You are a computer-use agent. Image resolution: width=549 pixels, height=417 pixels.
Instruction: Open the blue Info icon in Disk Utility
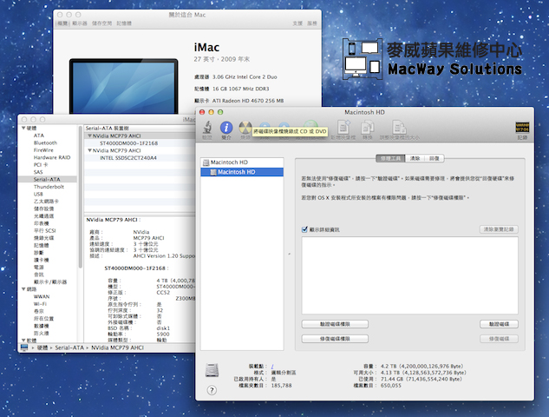226,128
